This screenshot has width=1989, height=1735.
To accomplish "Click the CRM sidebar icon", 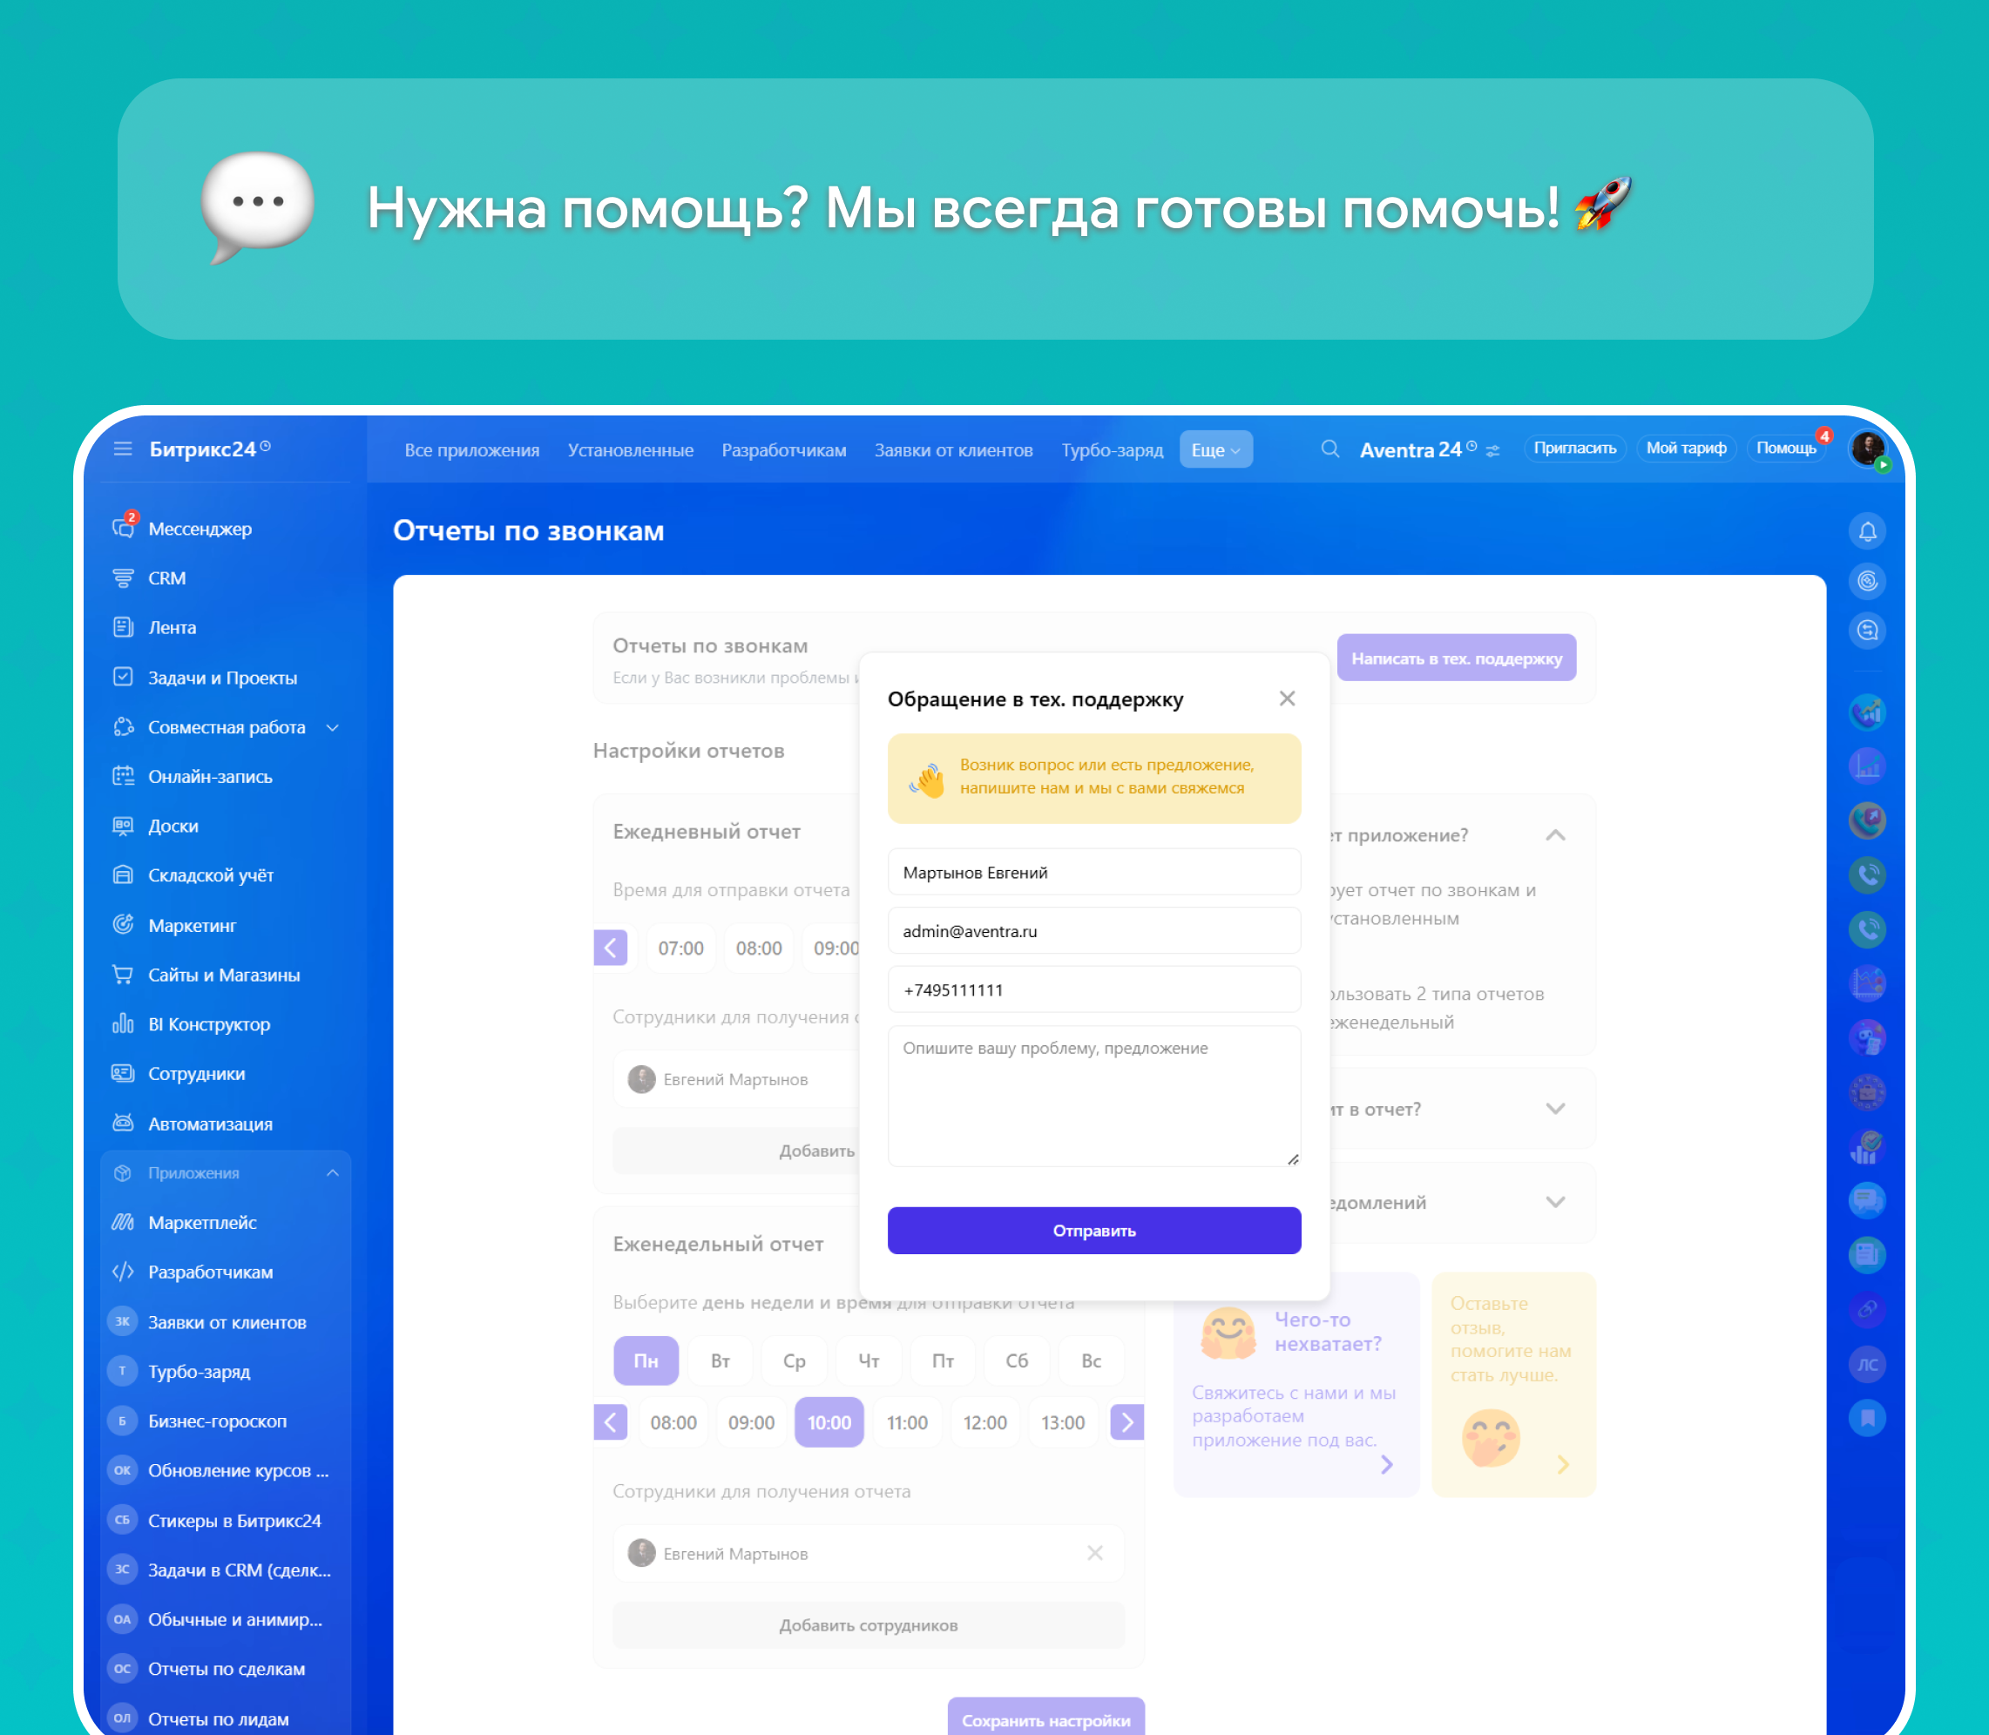I will (123, 578).
